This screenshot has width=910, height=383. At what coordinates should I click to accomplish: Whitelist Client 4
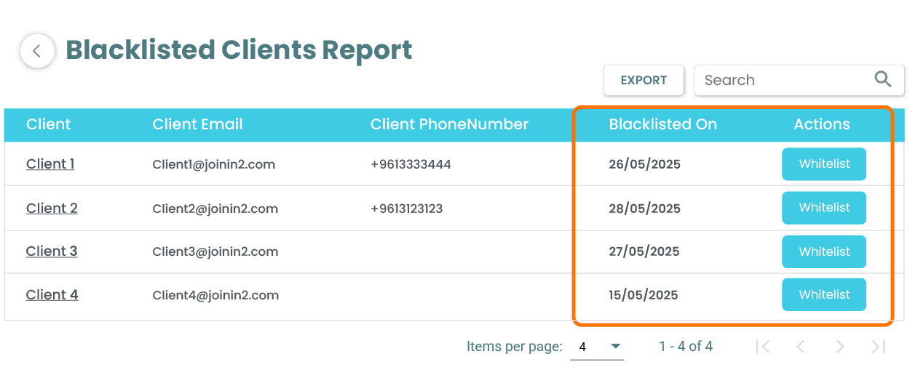pos(824,294)
